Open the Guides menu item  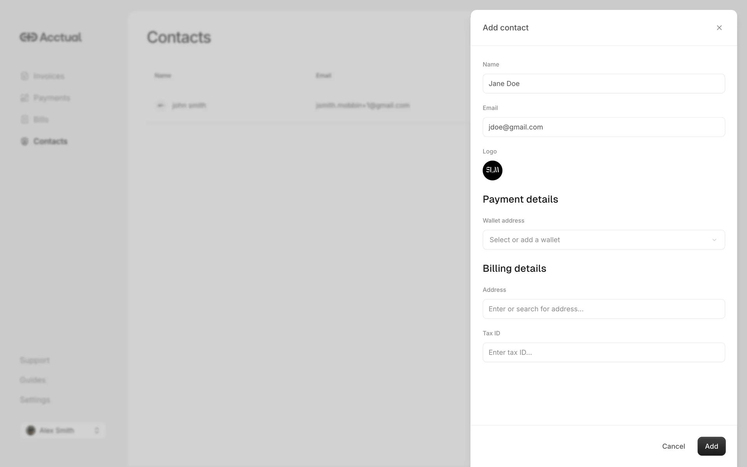33,380
